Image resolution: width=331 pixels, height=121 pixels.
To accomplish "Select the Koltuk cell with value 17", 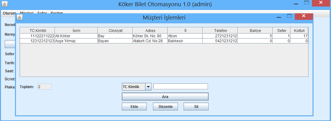I will (x=299, y=36).
